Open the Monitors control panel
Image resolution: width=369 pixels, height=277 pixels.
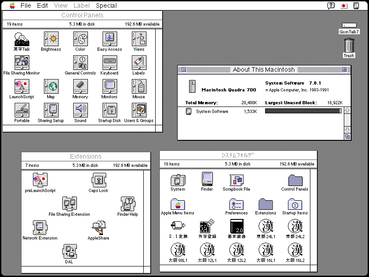(x=110, y=86)
